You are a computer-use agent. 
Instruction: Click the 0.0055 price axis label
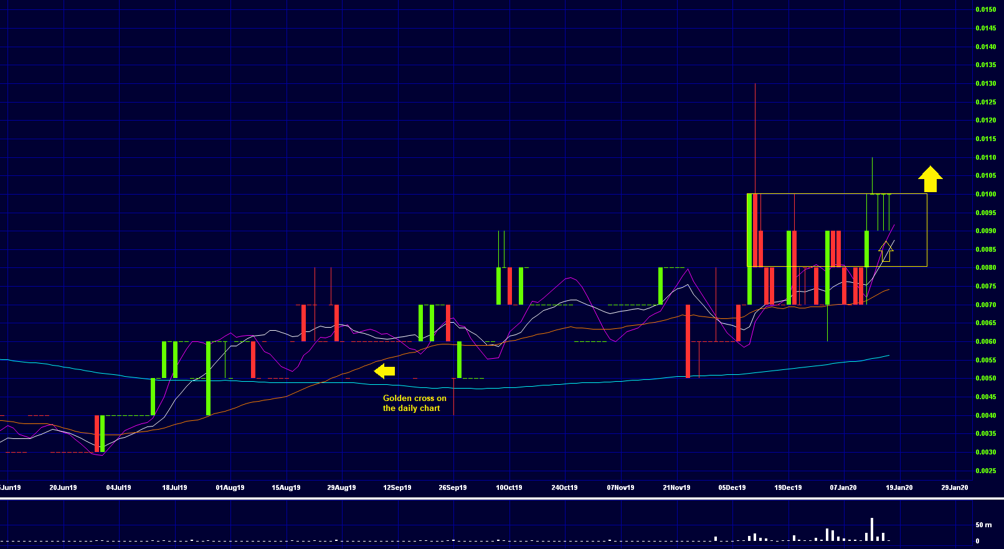pyautogui.click(x=985, y=360)
